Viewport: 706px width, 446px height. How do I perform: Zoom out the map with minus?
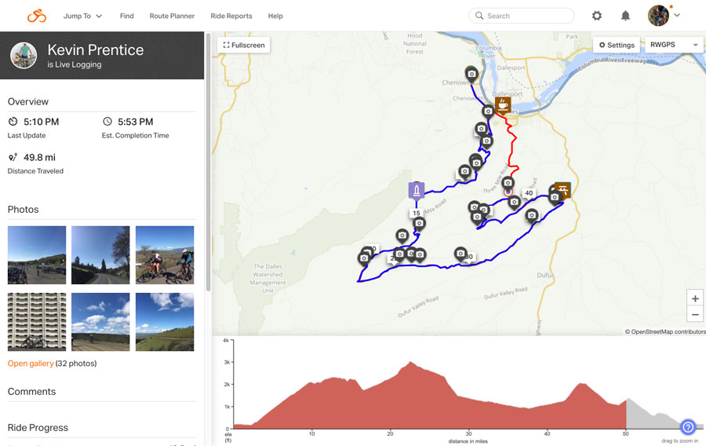pos(695,314)
